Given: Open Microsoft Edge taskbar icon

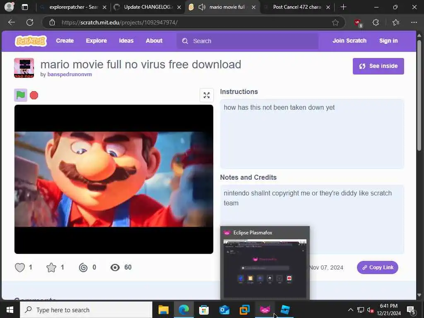Looking at the screenshot, I should (183, 310).
